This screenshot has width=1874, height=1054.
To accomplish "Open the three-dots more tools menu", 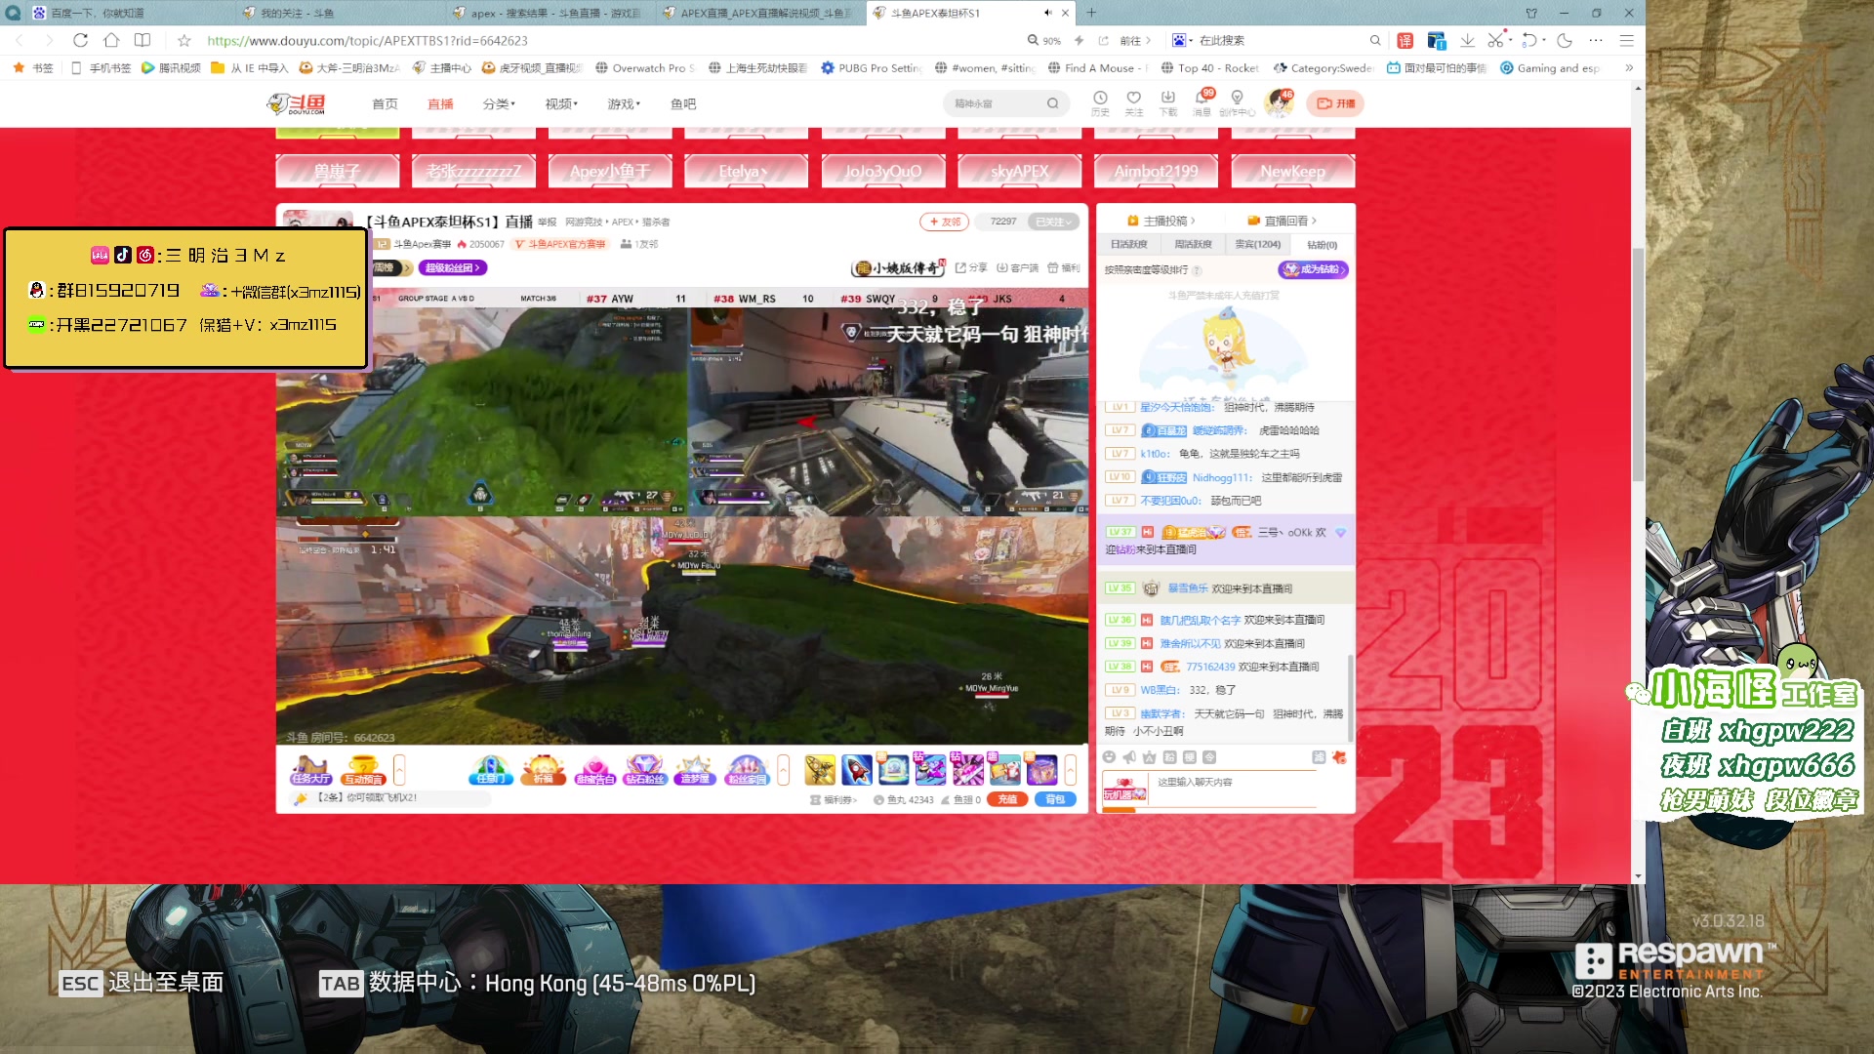I will click(x=1596, y=40).
